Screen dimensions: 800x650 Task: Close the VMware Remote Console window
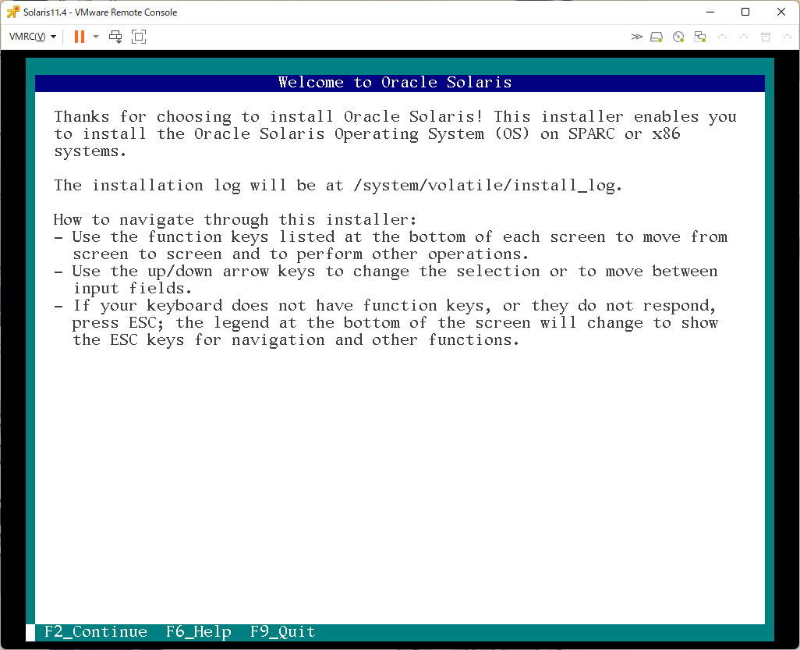pos(781,12)
